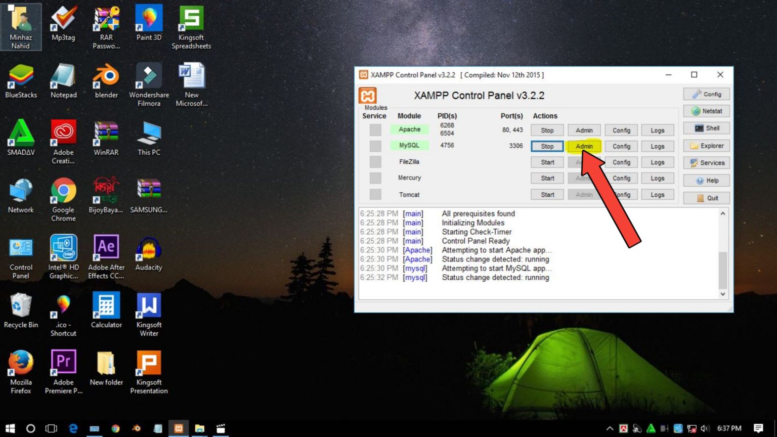This screenshot has height=437, width=777.
Task: Open XAMPP Explorer folder button
Action: click(x=706, y=146)
